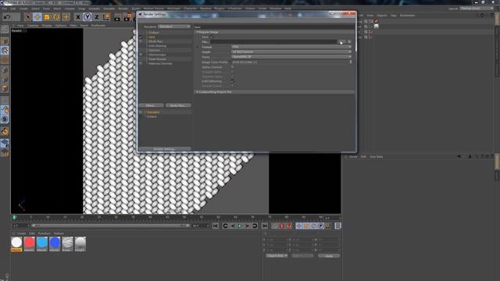Open the Create menu in the main menu bar
500x281 pixels.
(23, 9)
